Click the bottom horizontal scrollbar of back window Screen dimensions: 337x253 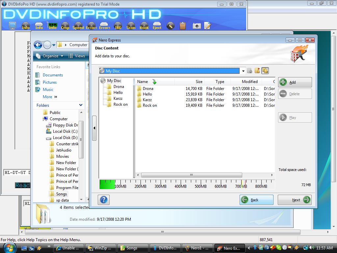tap(163, 232)
